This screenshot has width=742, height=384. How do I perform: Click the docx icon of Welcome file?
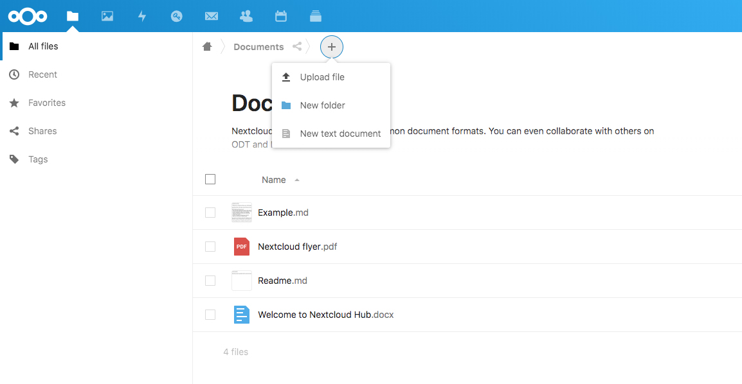[242, 315]
